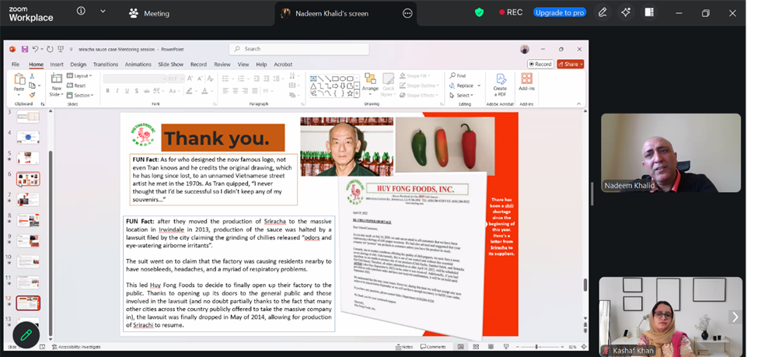The width and height of the screenshot is (758, 357).
Task: Toggle the REC recording indicator
Action: coord(509,12)
